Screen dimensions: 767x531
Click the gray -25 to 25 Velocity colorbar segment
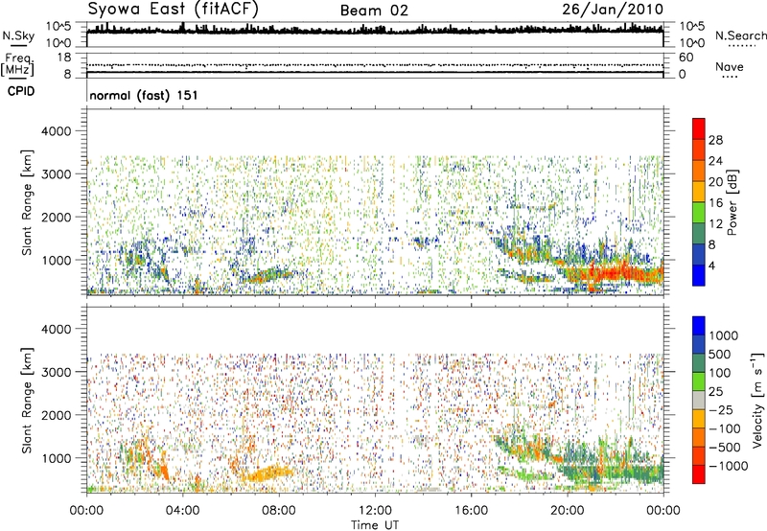[x=699, y=400]
